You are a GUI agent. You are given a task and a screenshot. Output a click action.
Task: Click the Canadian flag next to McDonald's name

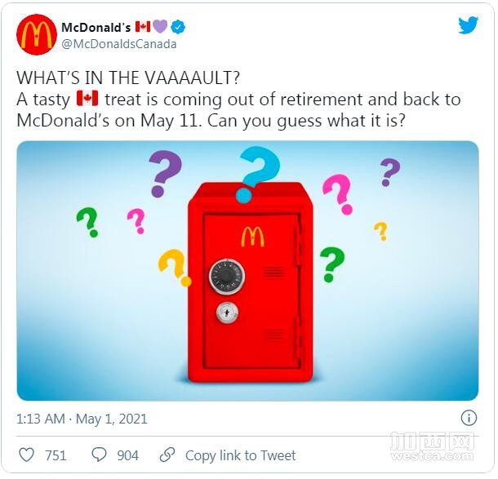(143, 27)
